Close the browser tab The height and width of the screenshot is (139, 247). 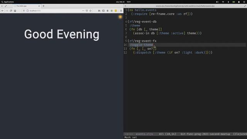pyautogui.click(x=39, y=6)
